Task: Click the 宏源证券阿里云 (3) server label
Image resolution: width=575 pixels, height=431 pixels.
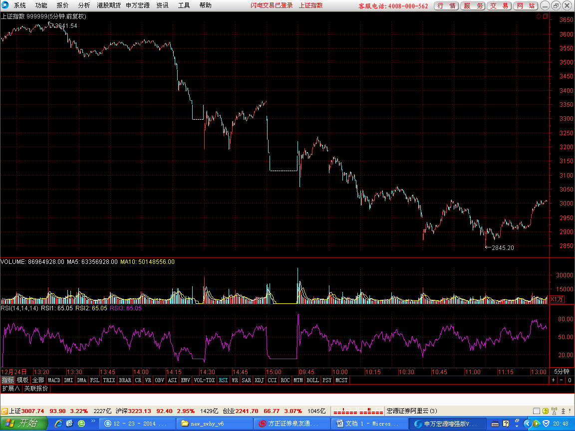Action: pyautogui.click(x=411, y=411)
